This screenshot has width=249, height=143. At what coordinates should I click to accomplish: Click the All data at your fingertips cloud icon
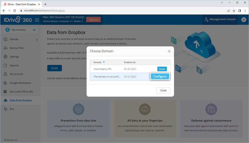pos(145,109)
